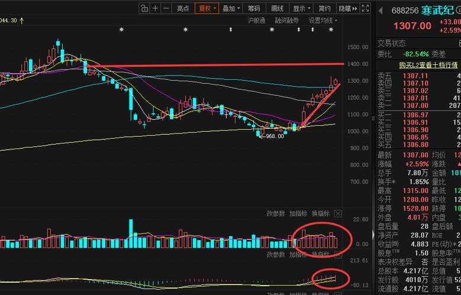Open the 叠加 dropdown
461x295 pixels.
[231, 8]
